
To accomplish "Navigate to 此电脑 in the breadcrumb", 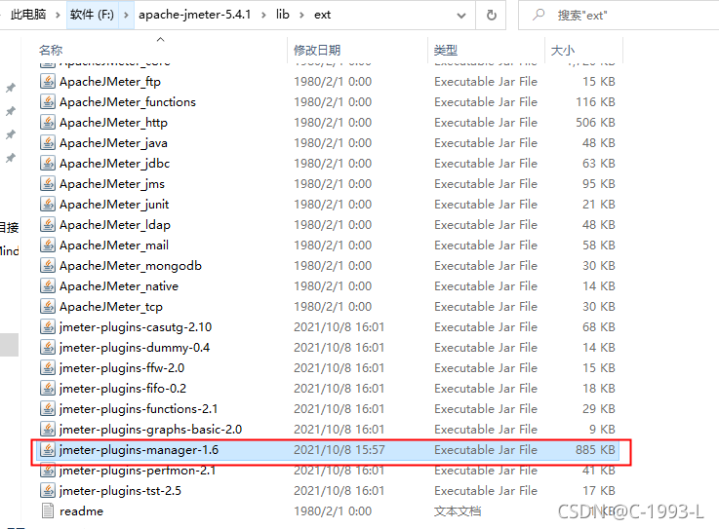I will pyautogui.click(x=28, y=15).
